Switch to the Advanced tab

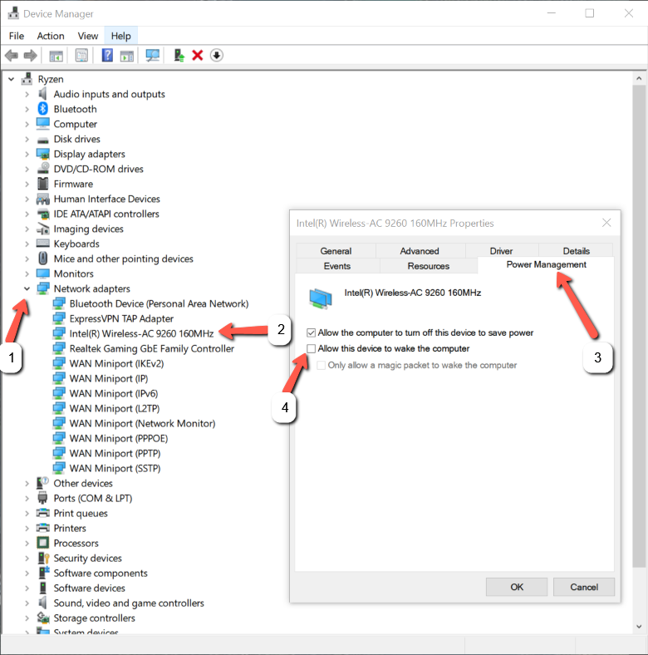[420, 251]
